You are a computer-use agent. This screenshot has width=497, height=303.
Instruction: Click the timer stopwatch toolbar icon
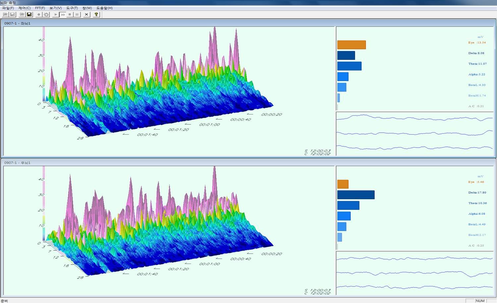[46, 15]
